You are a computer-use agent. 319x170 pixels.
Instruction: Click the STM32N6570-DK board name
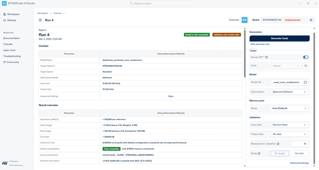click(x=272, y=20)
